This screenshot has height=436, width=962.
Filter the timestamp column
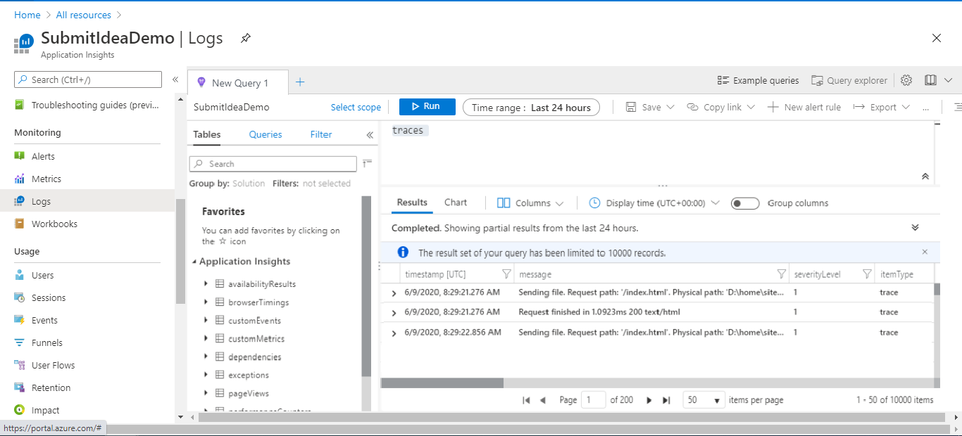click(506, 274)
